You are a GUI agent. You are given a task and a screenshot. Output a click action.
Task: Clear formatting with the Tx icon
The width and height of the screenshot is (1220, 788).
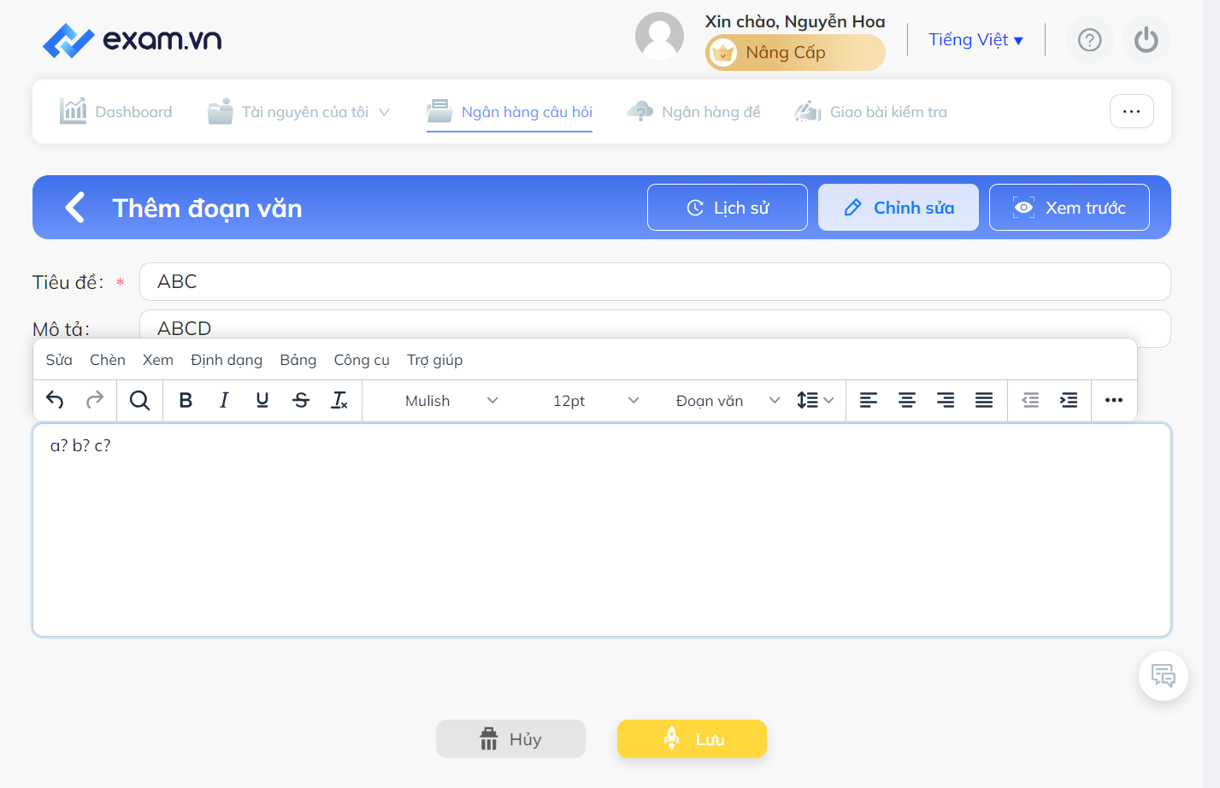(339, 400)
